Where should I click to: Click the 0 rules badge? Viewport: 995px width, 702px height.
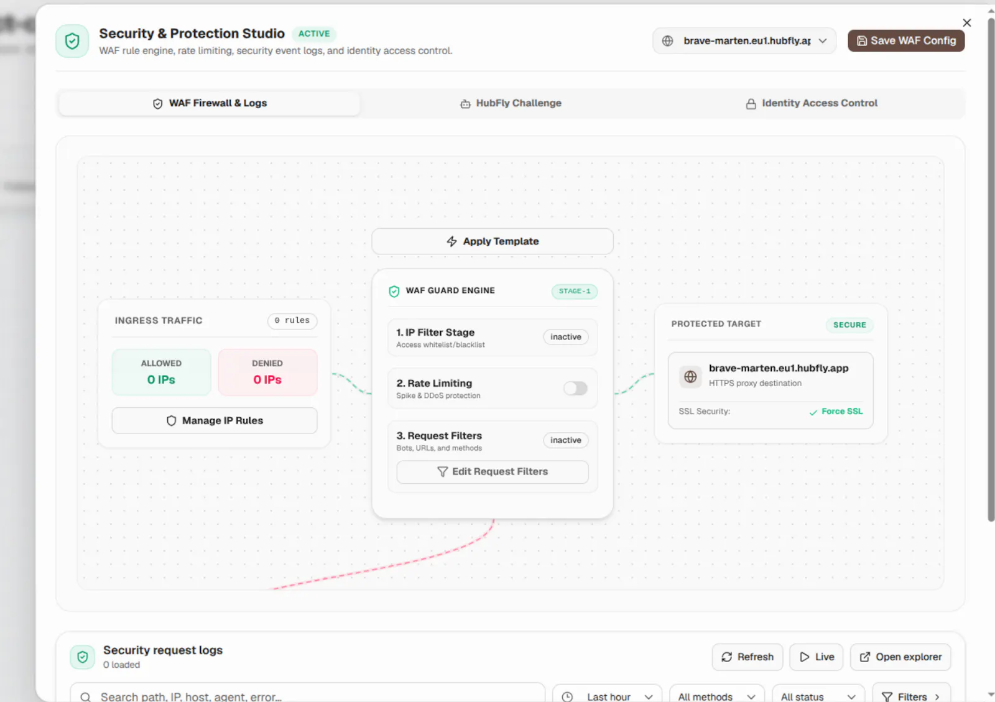[x=292, y=320]
